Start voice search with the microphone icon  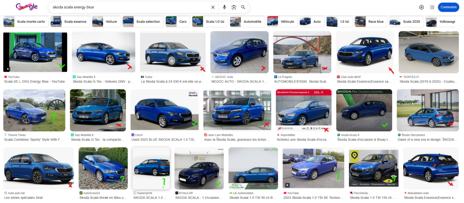click(x=224, y=7)
